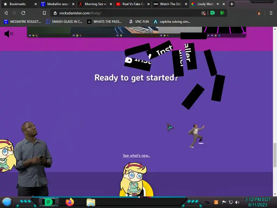The width and height of the screenshot is (277, 208).
Task: Follow the See what's new.. link
Action: point(136,156)
